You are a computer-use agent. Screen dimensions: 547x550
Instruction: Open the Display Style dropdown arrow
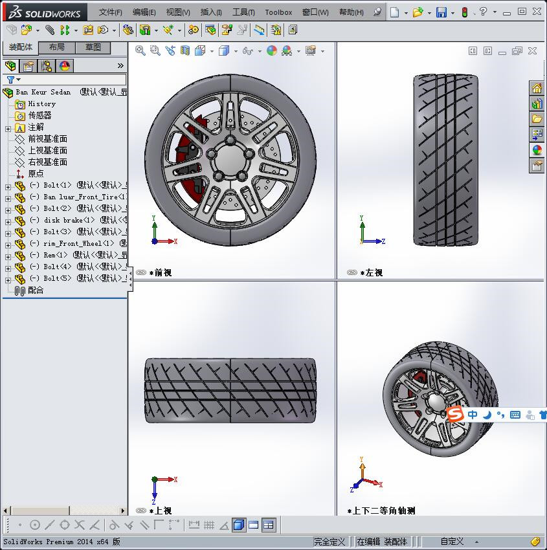tap(236, 51)
